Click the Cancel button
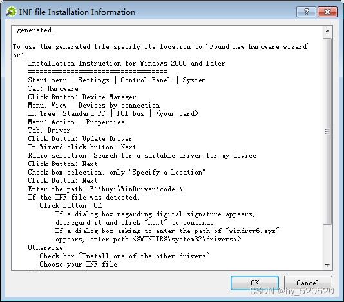The image size is (344, 302). [308, 283]
